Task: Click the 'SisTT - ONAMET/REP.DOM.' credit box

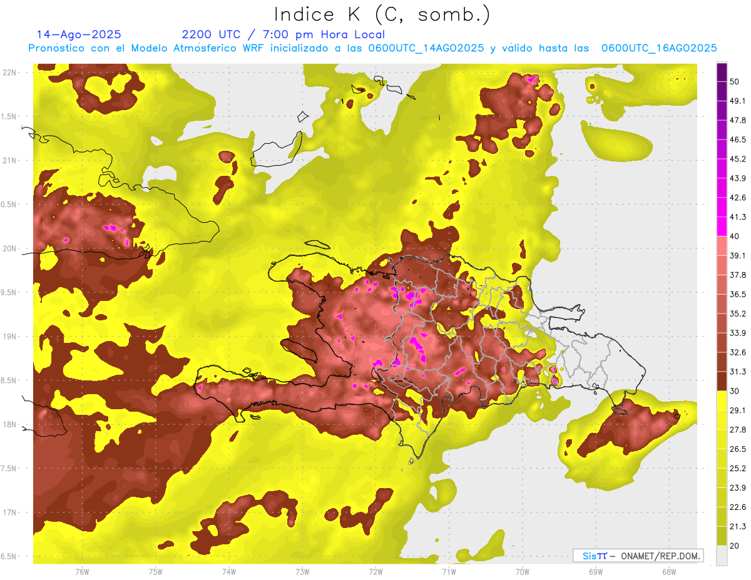Action: click(x=638, y=556)
